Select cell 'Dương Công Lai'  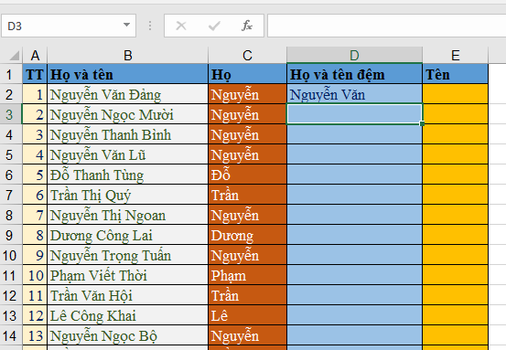click(x=128, y=235)
